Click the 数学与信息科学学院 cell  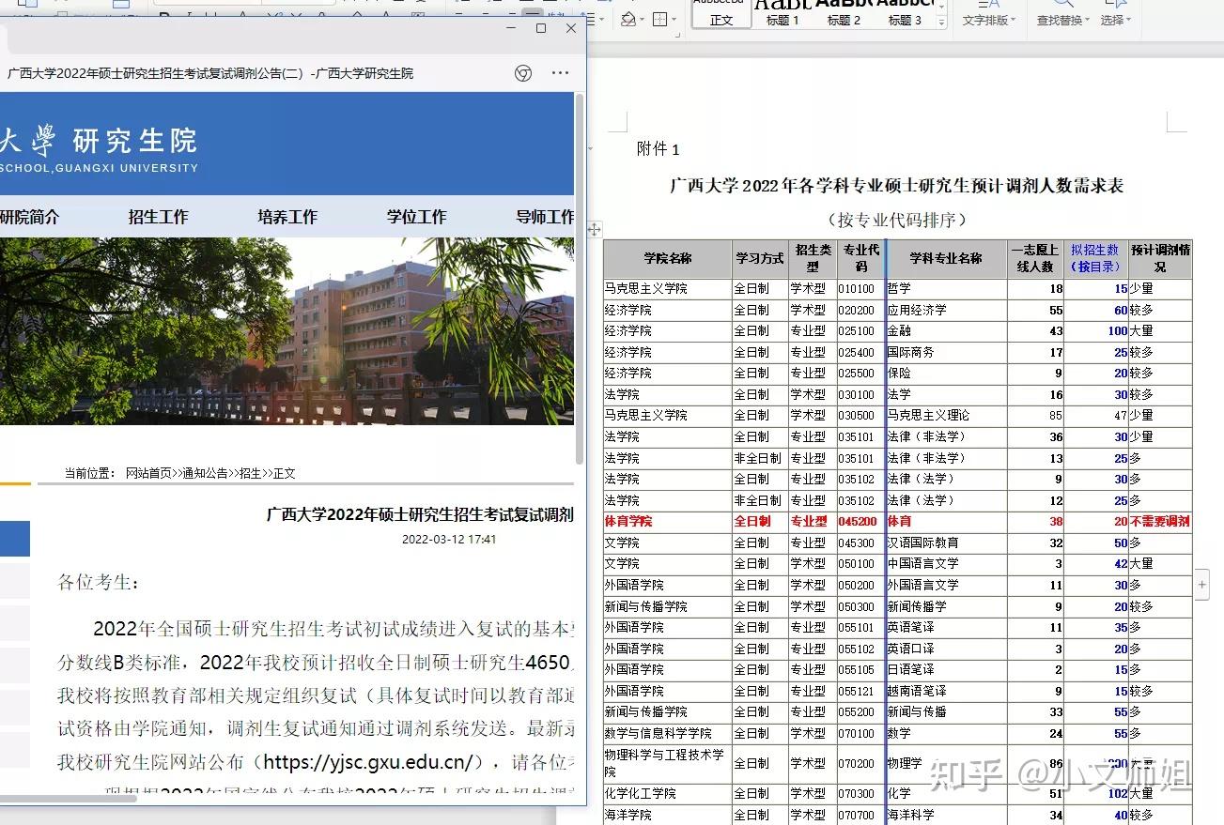pyautogui.click(x=668, y=733)
